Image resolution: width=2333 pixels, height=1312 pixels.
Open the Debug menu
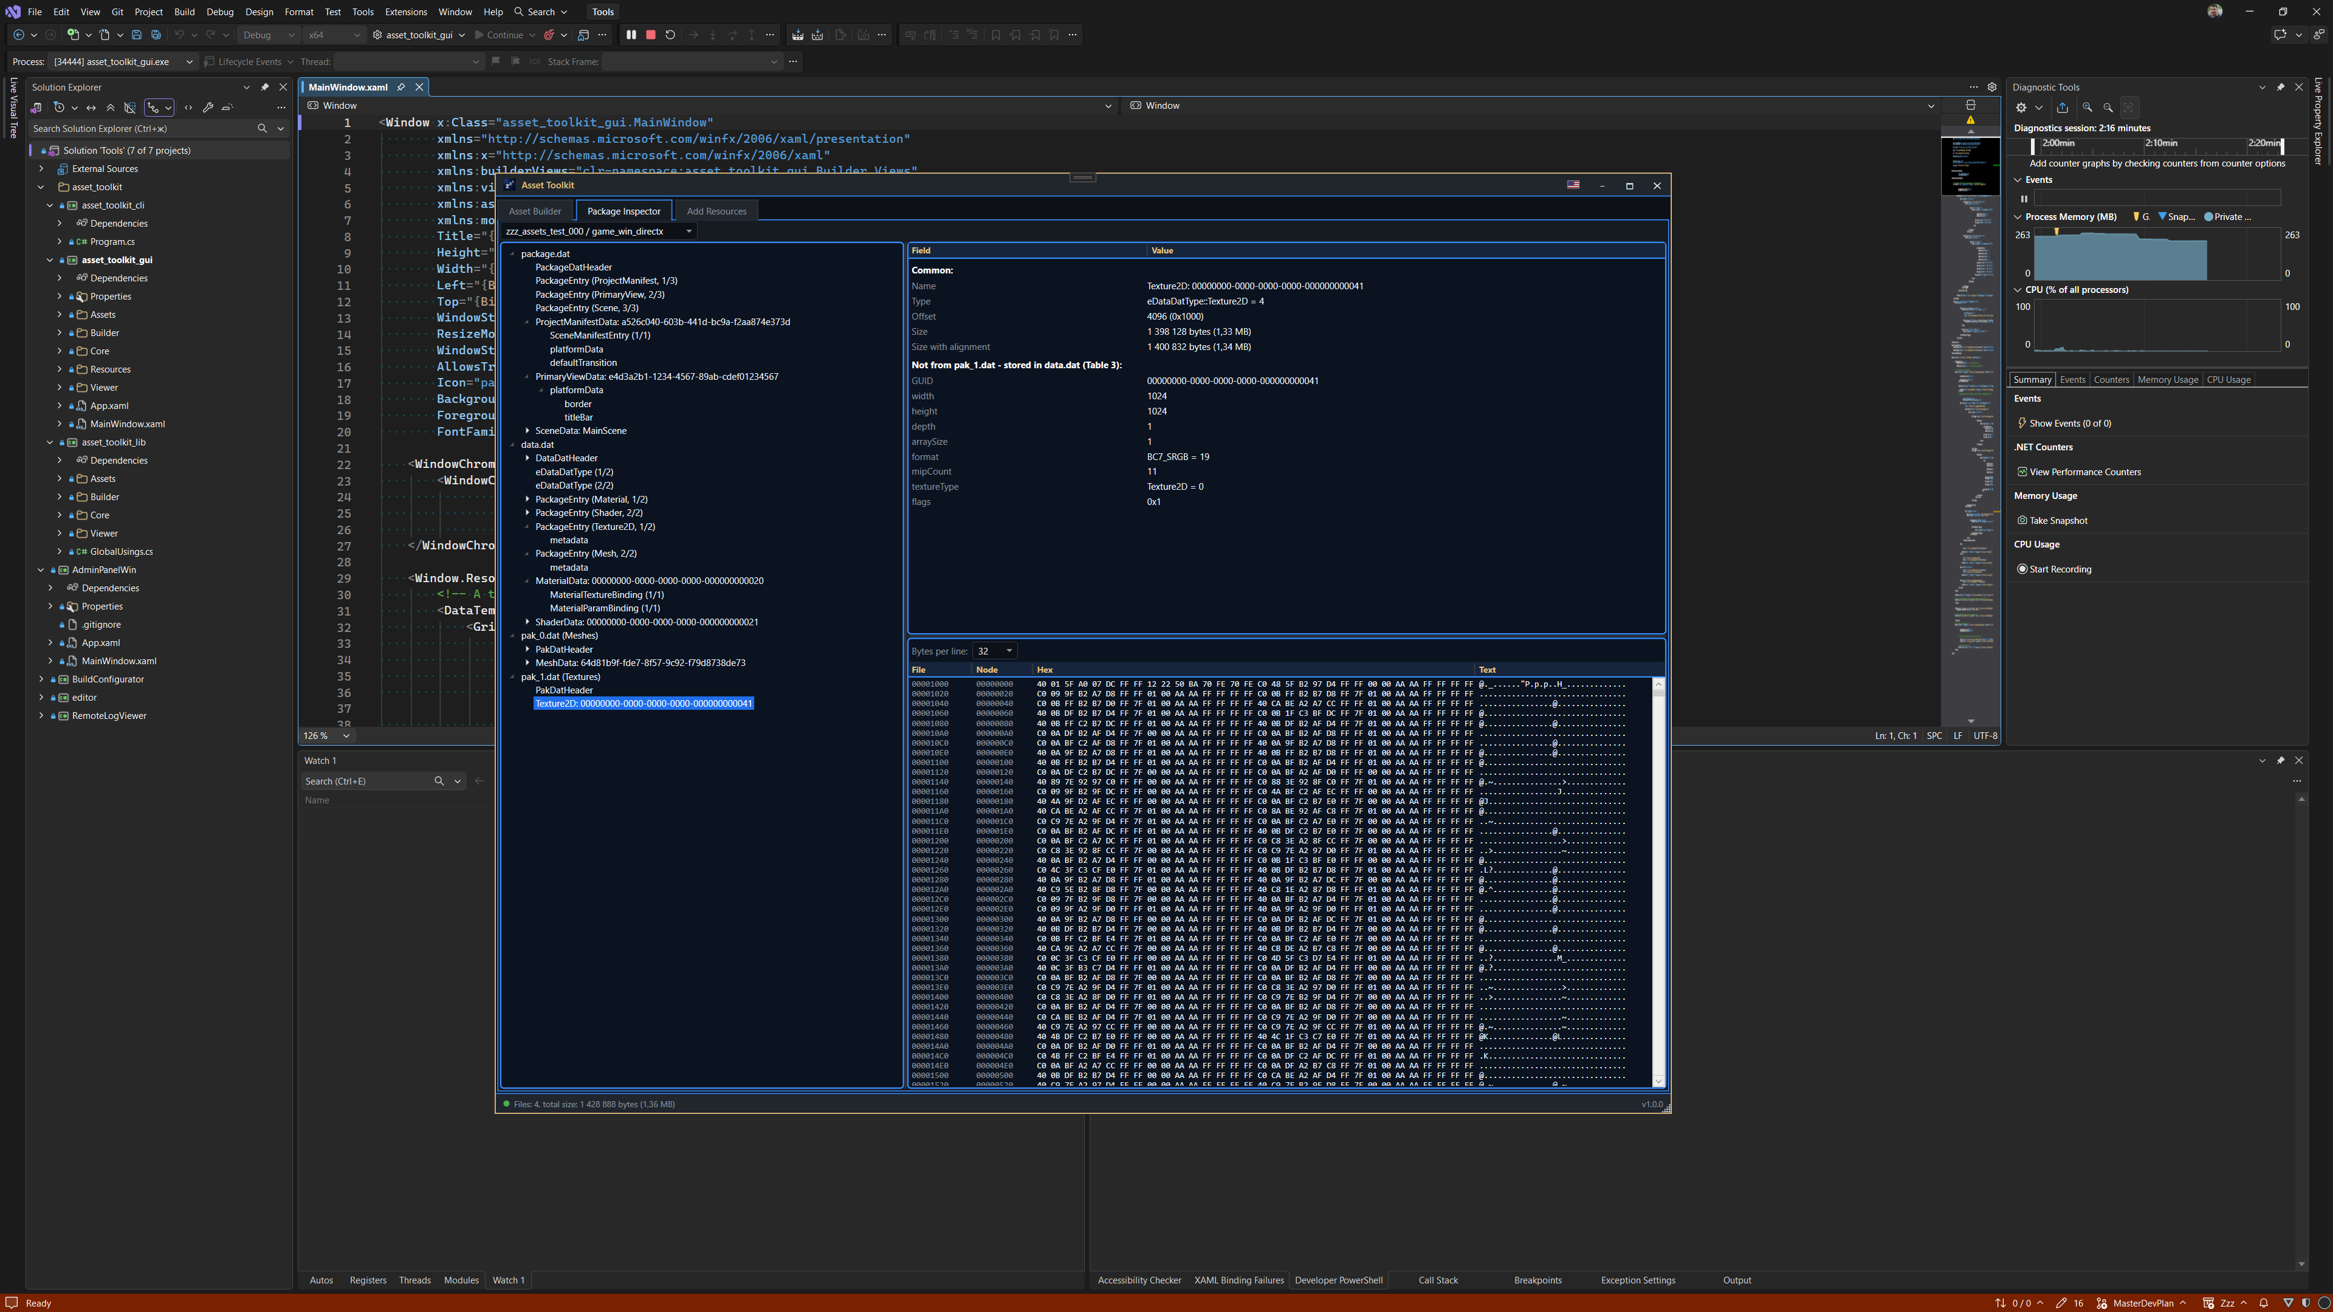click(219, 12)
